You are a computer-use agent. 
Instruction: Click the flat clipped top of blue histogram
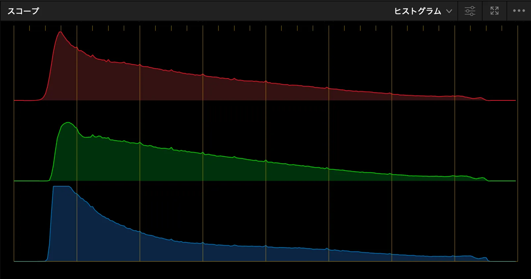[61, 187]
